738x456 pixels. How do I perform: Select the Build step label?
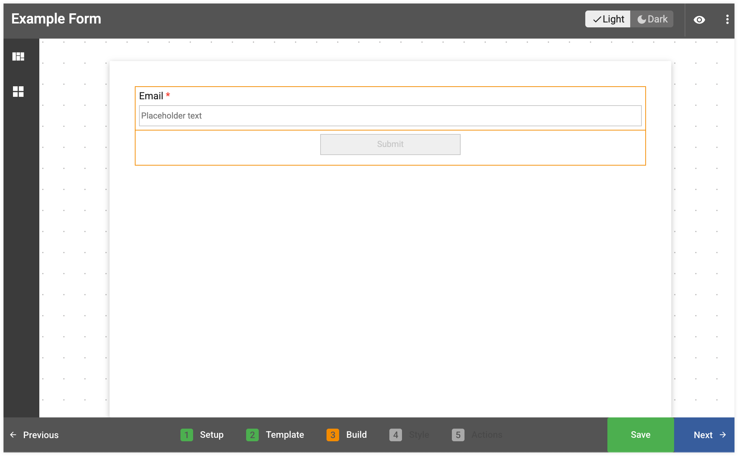(x=356, y=435)
